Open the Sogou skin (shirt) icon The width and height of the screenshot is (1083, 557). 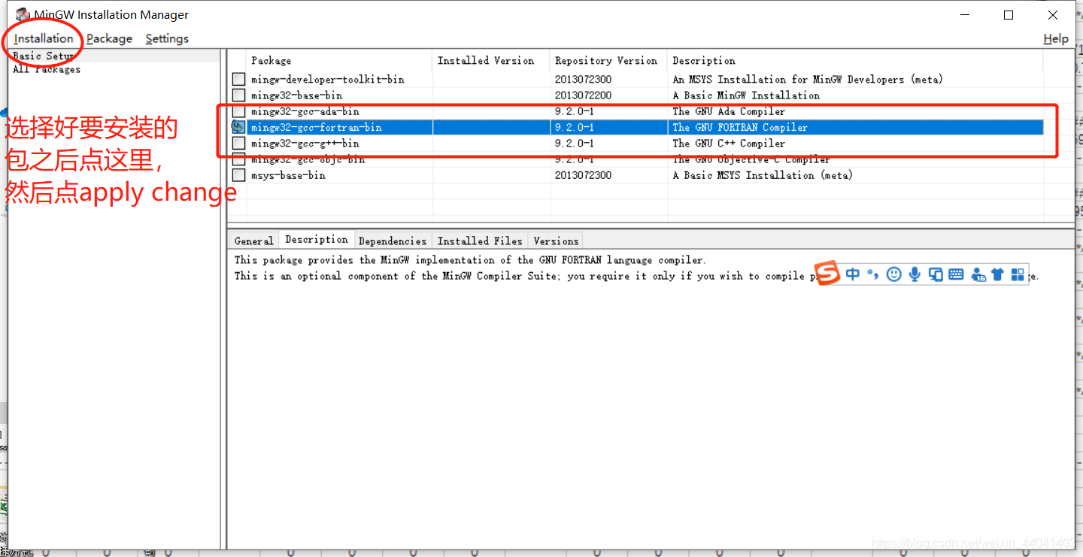[997, 274]
